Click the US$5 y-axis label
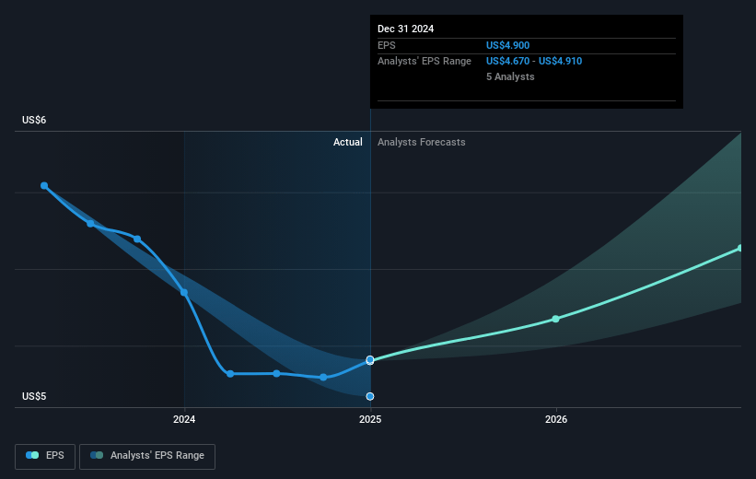The width and height of the screenshot is (756, 479). click(x=34, y=396)
